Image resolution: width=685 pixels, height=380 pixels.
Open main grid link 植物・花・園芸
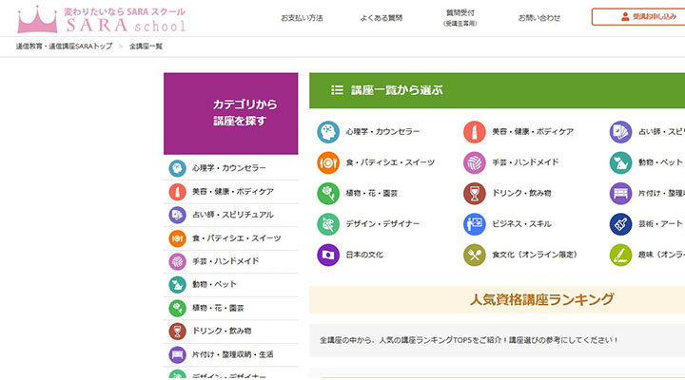(372, 193)
